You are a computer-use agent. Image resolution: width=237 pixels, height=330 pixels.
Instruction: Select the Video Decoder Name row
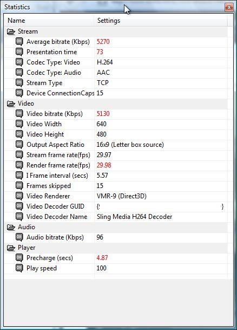tap(116, 217)
